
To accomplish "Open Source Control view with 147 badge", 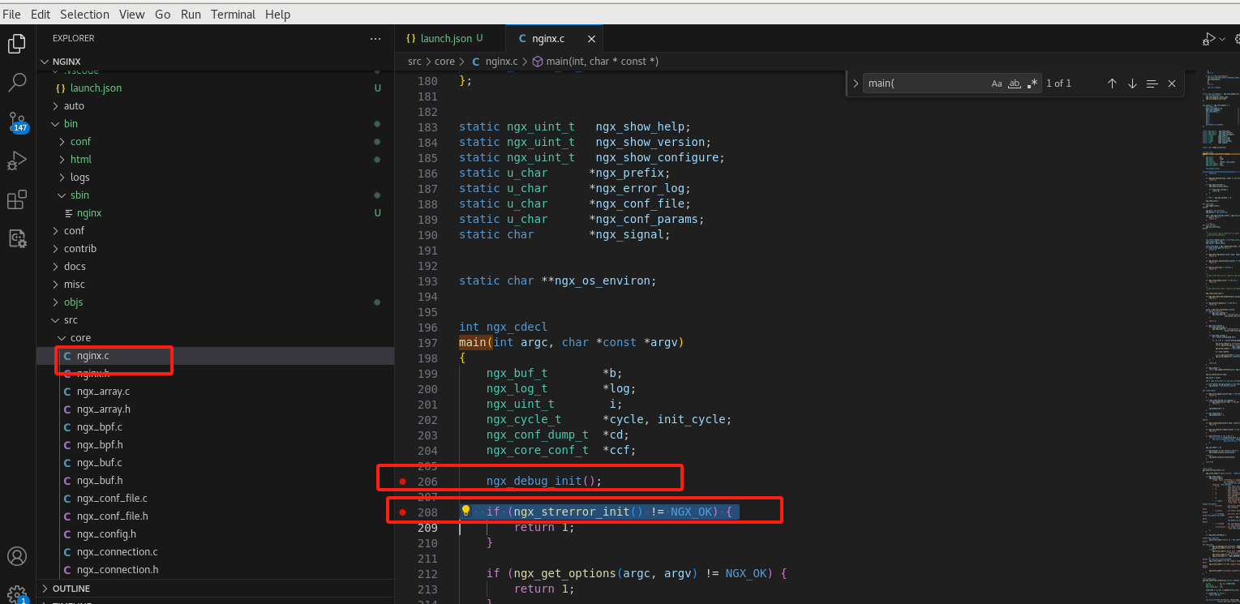I will [x=17, y=122].
